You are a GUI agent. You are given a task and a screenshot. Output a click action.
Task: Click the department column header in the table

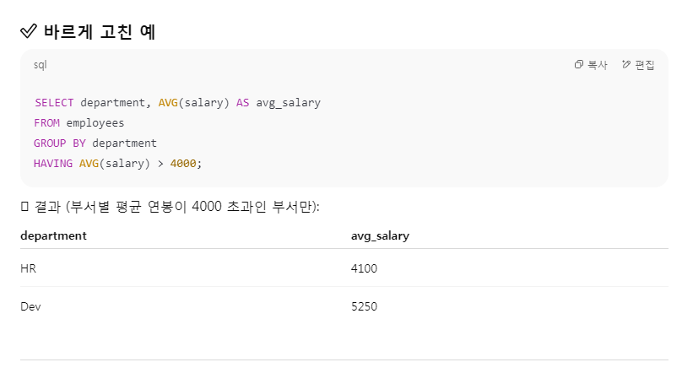53,235
